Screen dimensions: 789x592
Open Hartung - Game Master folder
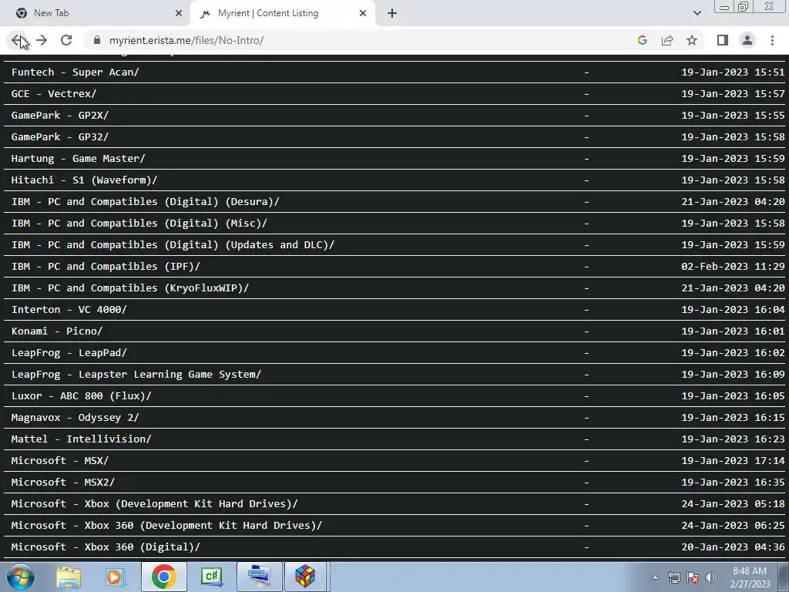(x=78, y=159)
